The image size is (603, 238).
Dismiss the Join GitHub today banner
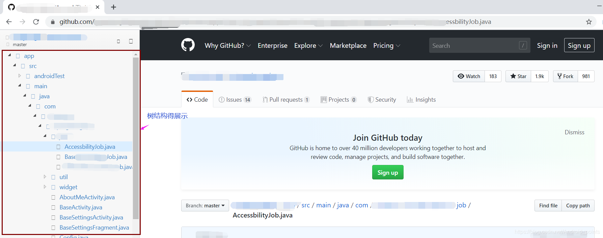point(574,132)
